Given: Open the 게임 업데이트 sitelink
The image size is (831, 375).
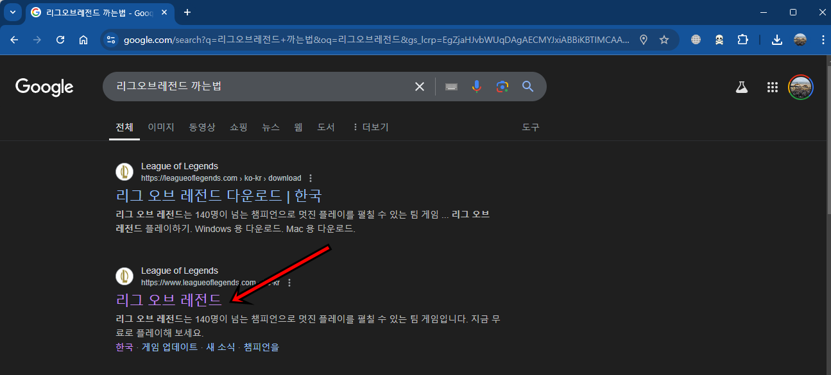Looking at the screenshot, I should click(169, 347).
